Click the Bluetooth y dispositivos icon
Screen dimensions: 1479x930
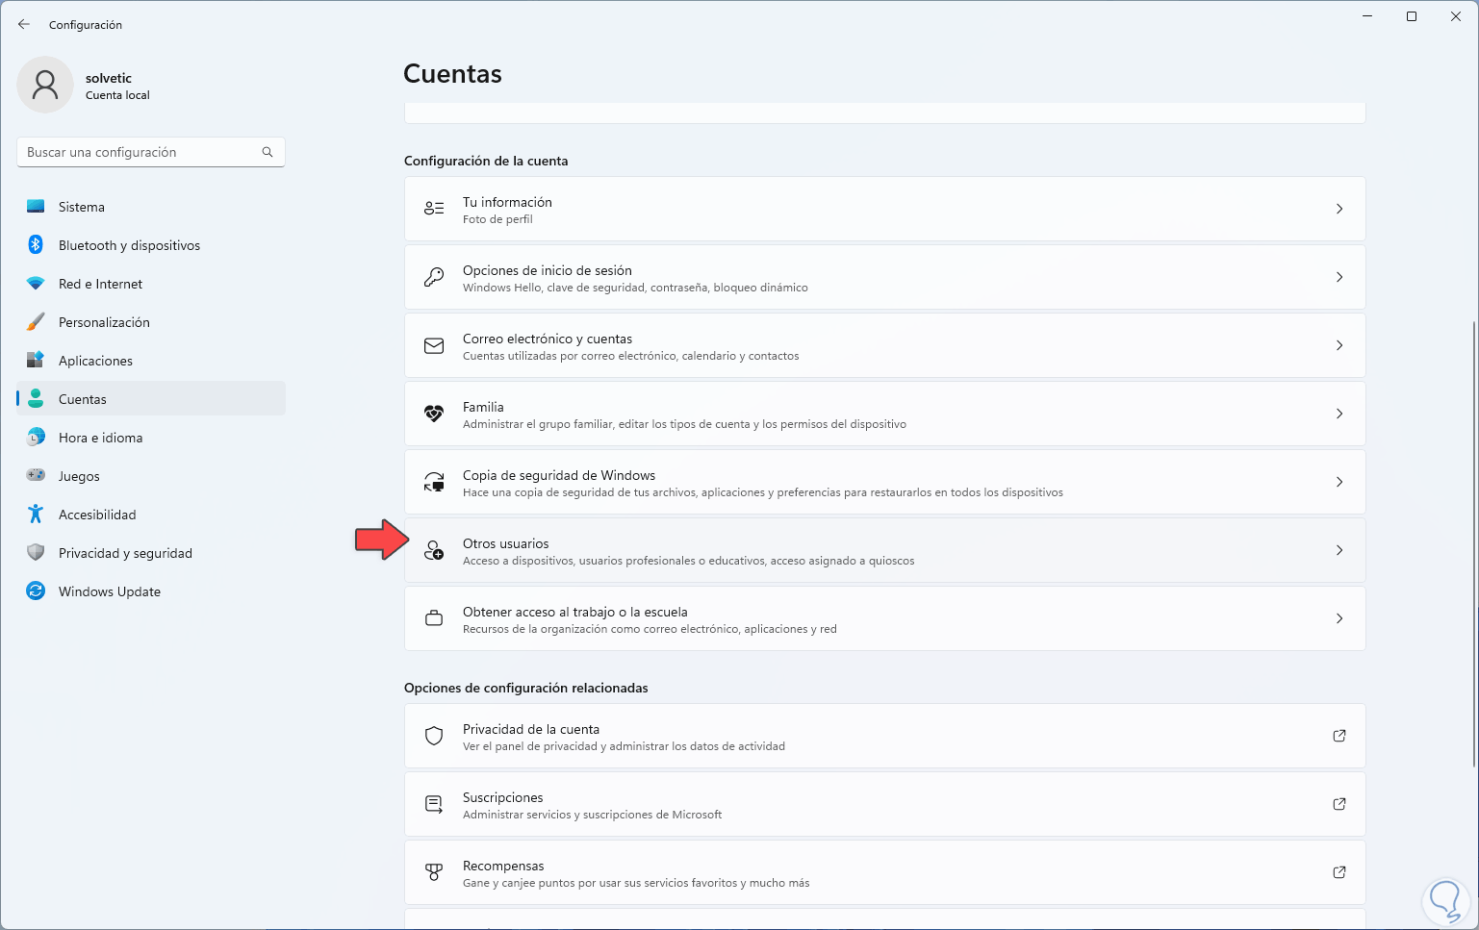[x=36, y=245]
